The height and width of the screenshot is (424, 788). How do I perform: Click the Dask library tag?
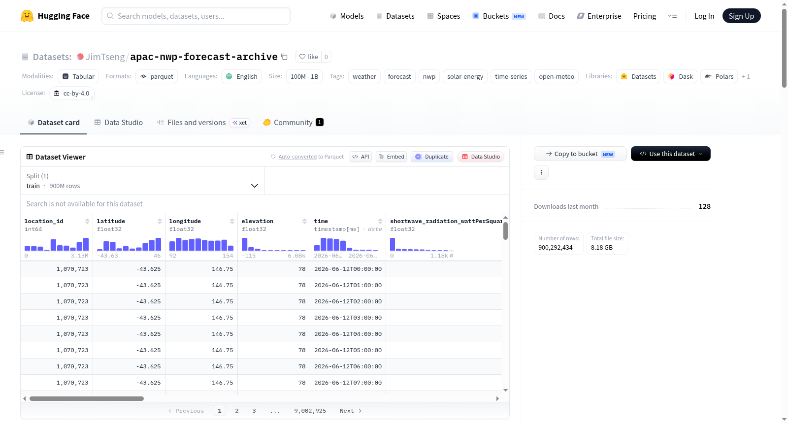tap(681, 76)
